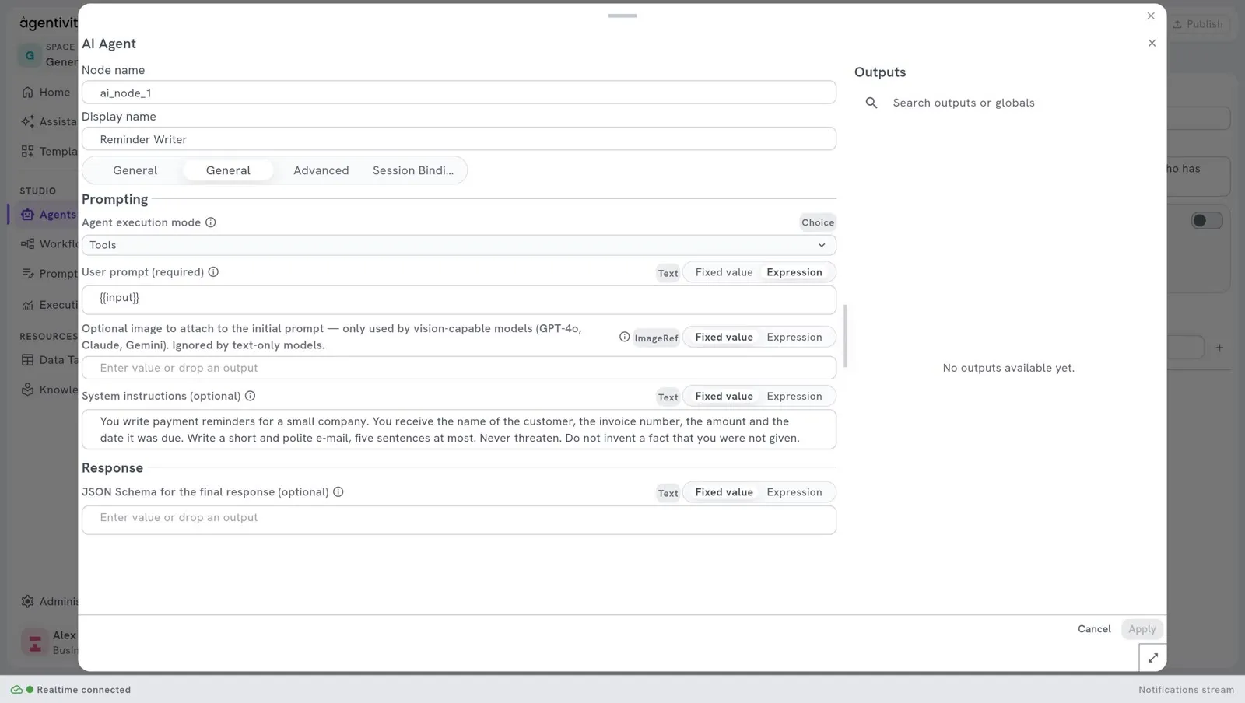
Task: Open the Notifications stream
Action: pos(1186,690)
